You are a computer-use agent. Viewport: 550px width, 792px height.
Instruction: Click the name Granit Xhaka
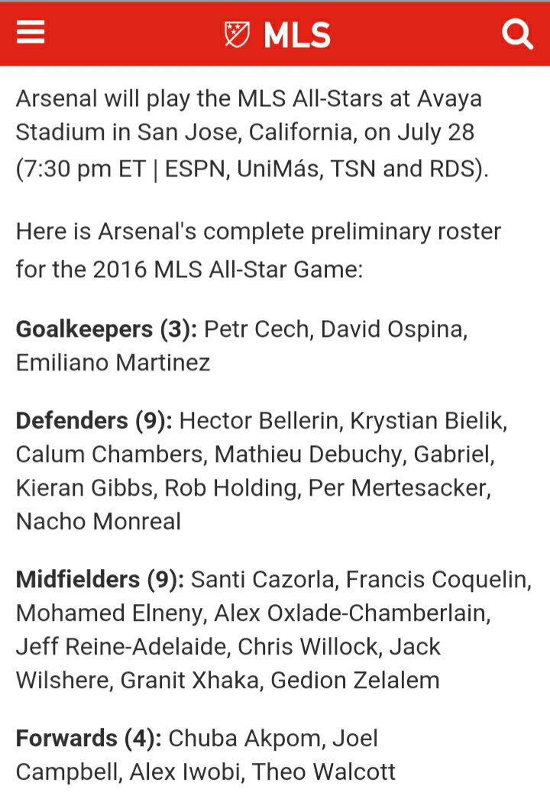(x=190, y=680)
